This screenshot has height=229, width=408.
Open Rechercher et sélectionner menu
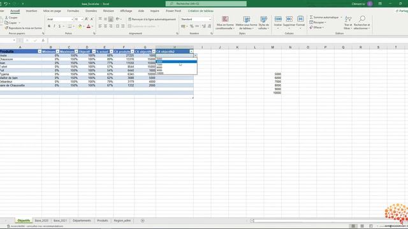click(362, 23)
